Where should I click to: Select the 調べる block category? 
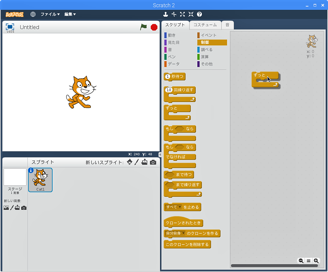(x=207, y=50)
